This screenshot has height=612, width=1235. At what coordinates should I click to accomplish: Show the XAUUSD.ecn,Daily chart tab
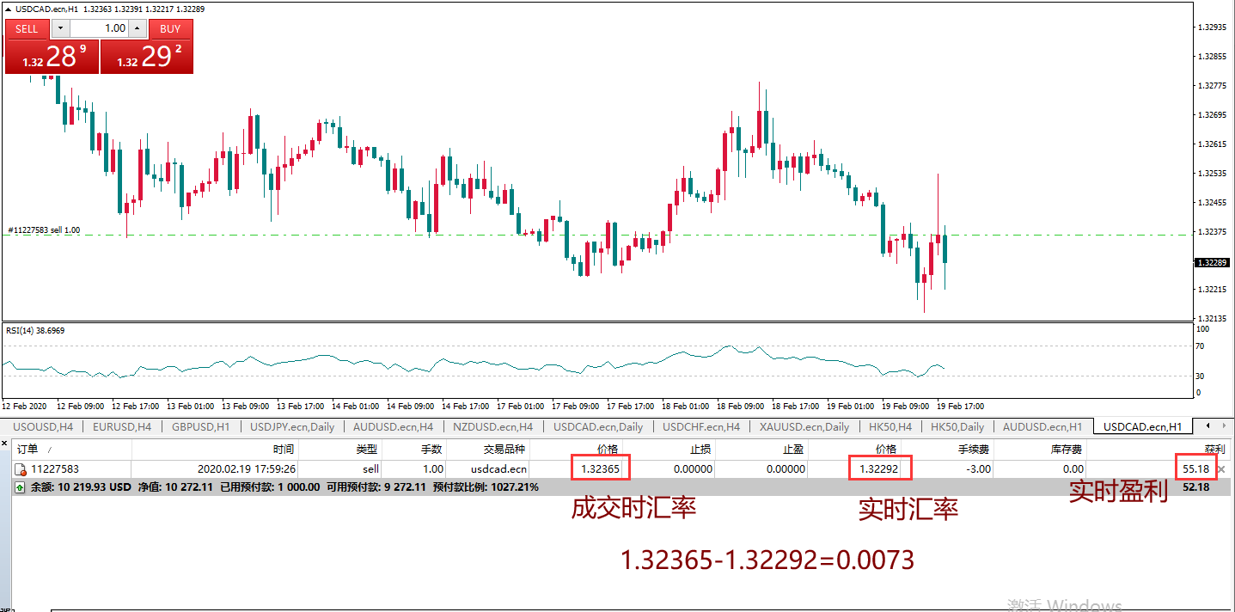coord(804,426)
